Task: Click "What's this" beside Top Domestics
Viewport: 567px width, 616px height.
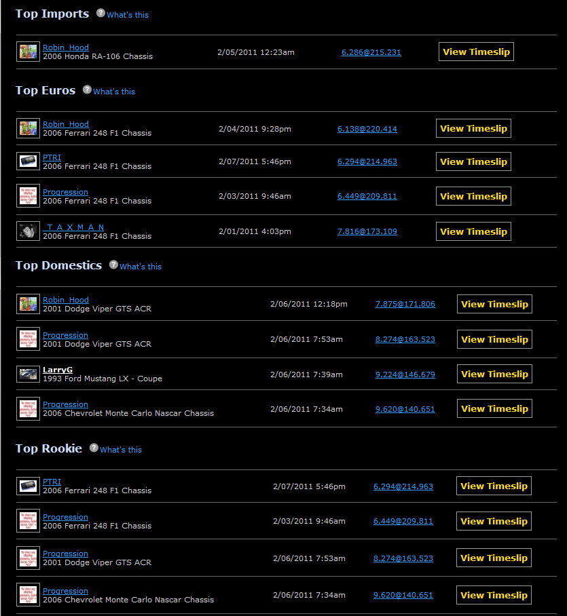Action: 141,267
